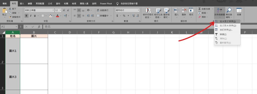Open the AutoSum (自動加總) dropdown arrow
Viewport: 257px width, 94px height.
click(212, 9)
